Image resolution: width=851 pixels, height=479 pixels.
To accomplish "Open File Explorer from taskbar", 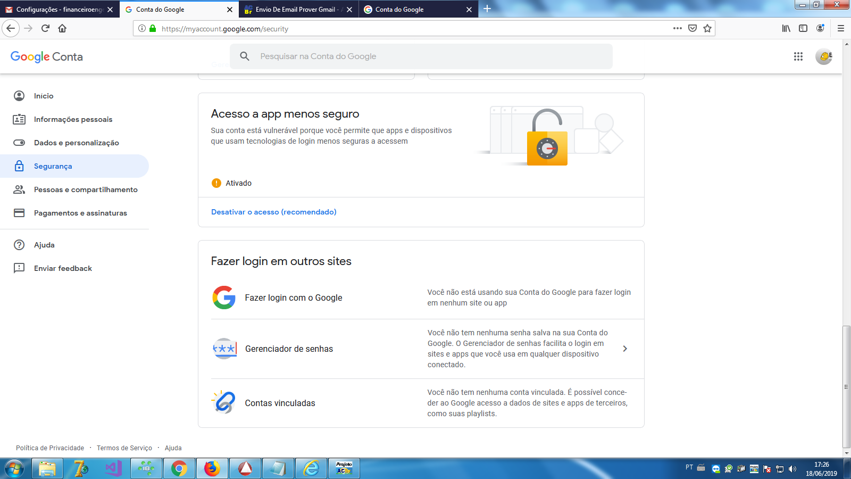I will 47,469.
